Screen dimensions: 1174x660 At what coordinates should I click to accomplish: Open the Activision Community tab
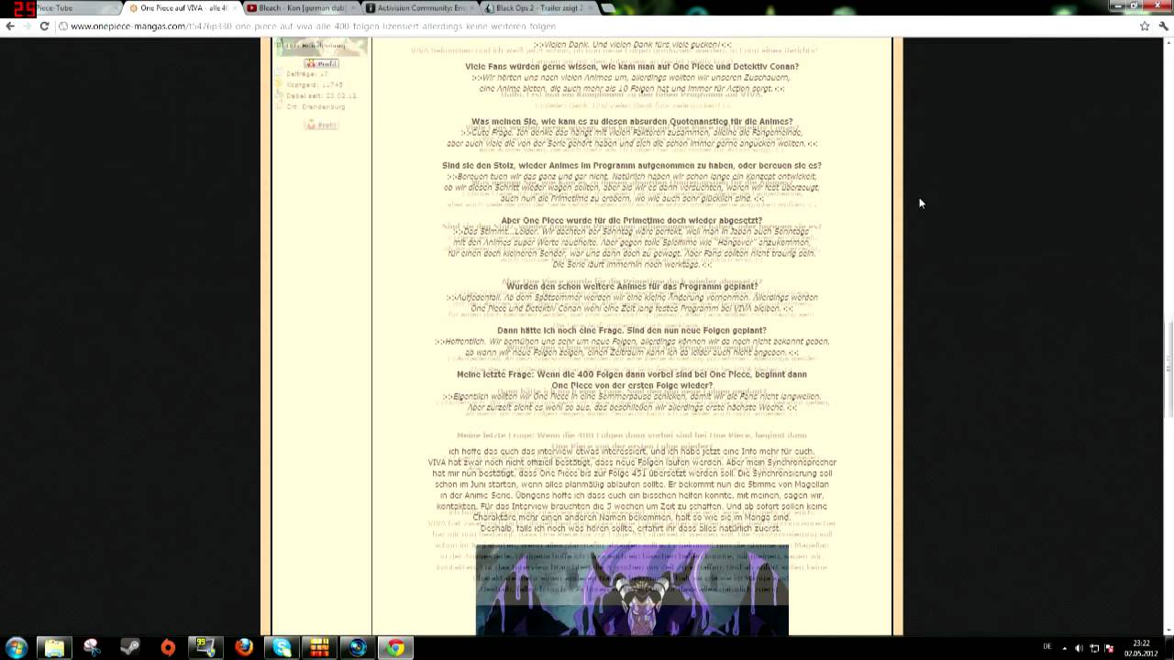click(419, 8)
